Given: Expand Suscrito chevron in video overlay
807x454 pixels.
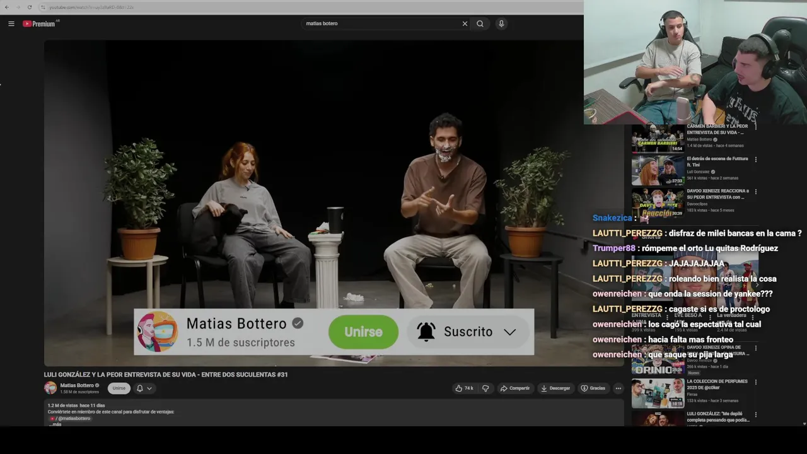Looking at the screenshot, I should pyautogui.click(x=509, y=332).
